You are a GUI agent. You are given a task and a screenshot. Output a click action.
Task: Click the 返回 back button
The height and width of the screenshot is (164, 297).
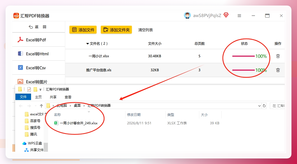pyautogui.click(x=38, y=27)
